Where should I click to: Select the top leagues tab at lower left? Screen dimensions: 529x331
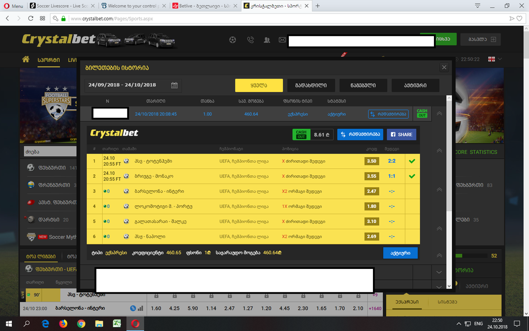41,257
